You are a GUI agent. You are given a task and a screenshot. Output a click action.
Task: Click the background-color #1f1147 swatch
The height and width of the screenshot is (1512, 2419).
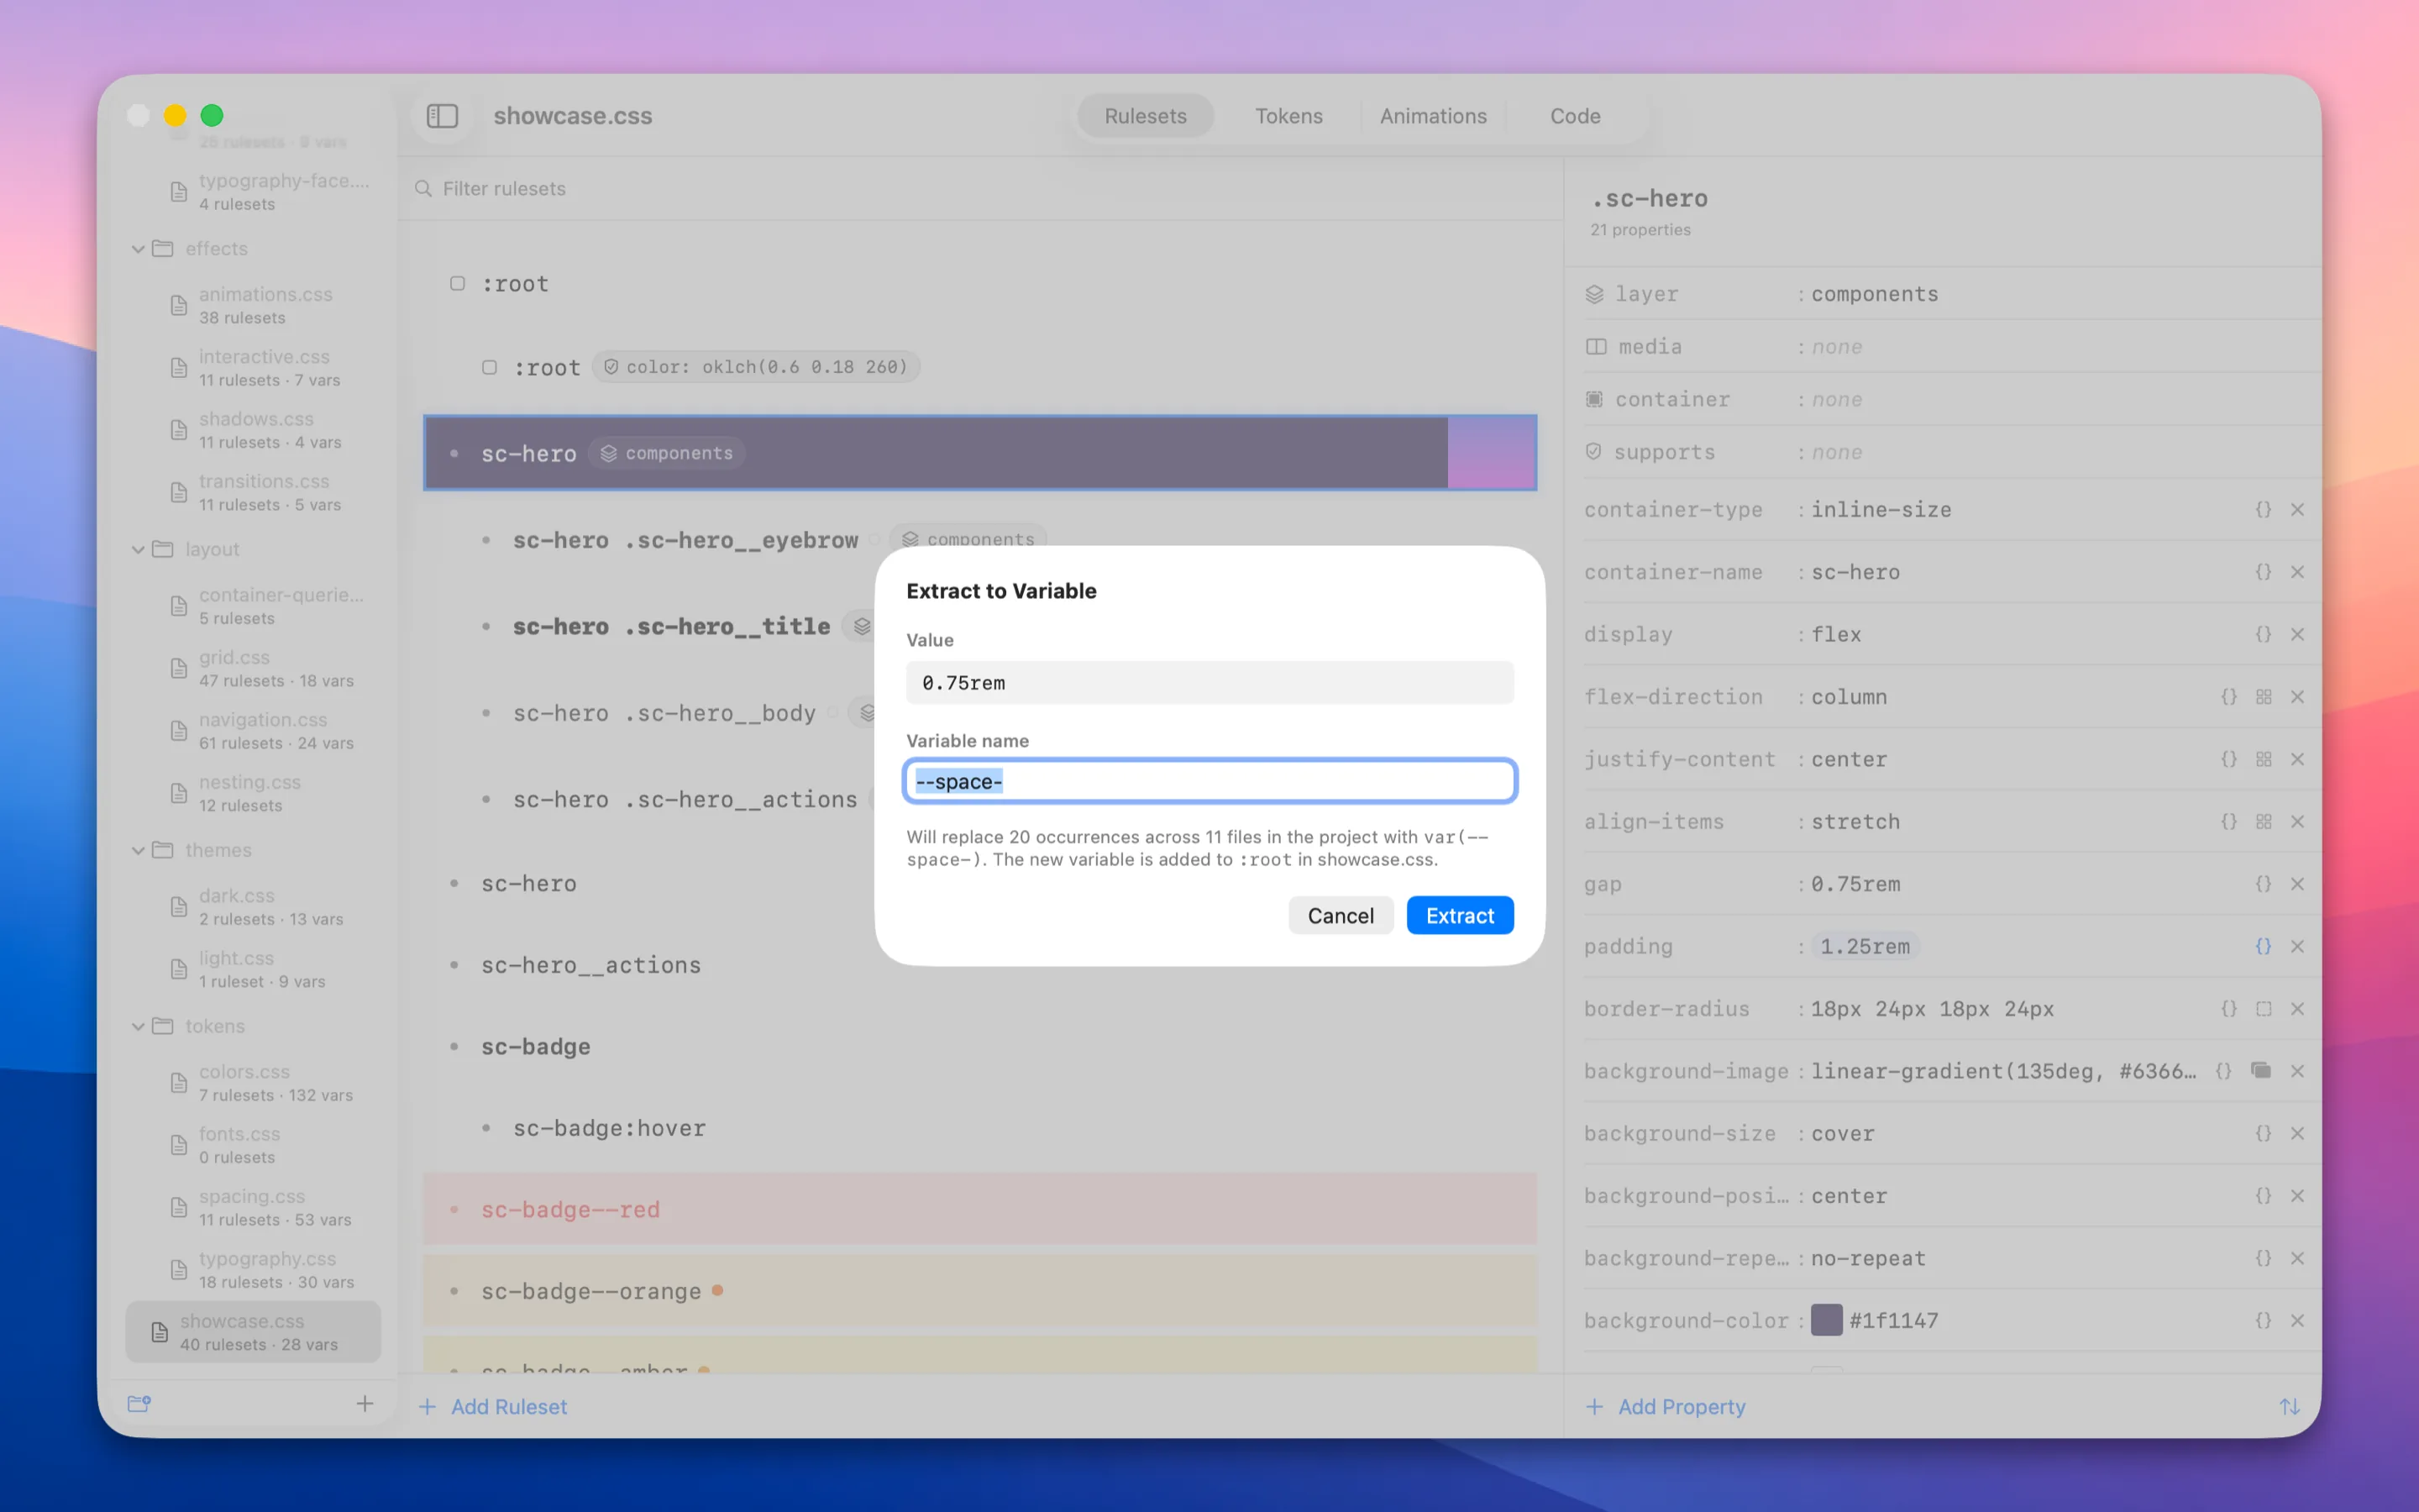pos(1826,1321)
